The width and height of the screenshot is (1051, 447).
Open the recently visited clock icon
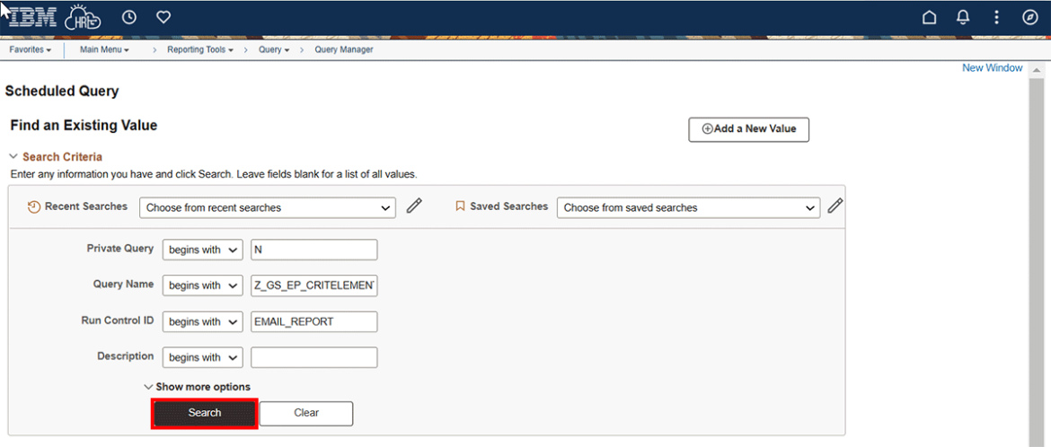[x=129, y=18]
